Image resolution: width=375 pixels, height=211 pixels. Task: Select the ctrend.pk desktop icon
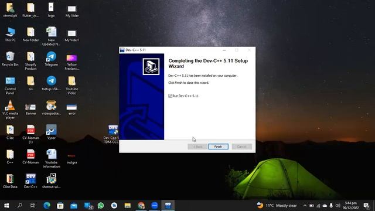click(x=10, y=10)
